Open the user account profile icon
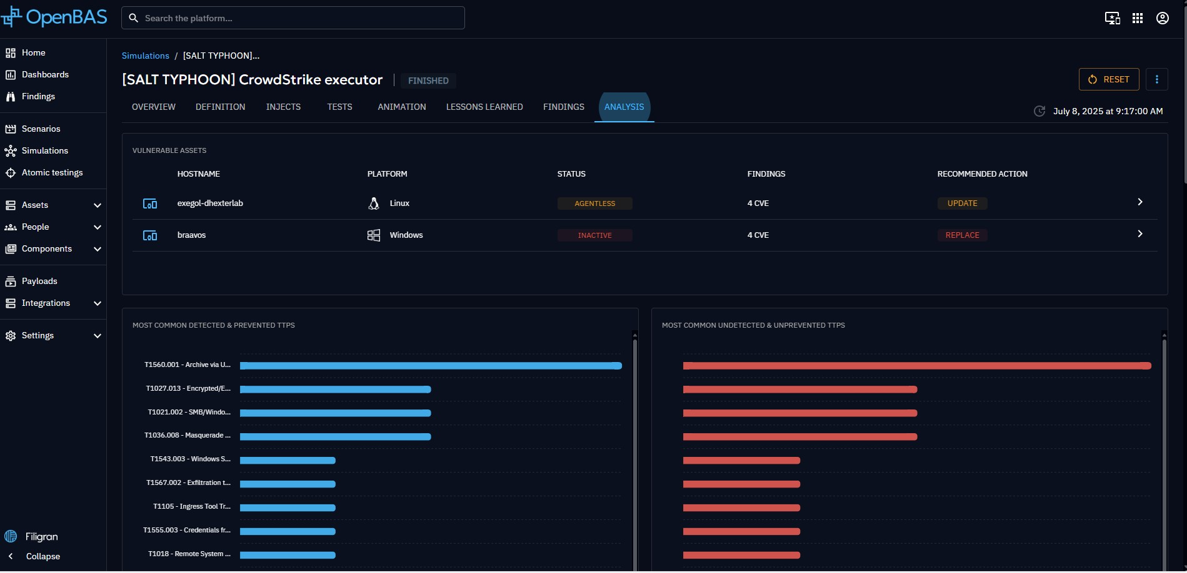The height and width of the screenshot is (573, 1187). [1162, 18]
